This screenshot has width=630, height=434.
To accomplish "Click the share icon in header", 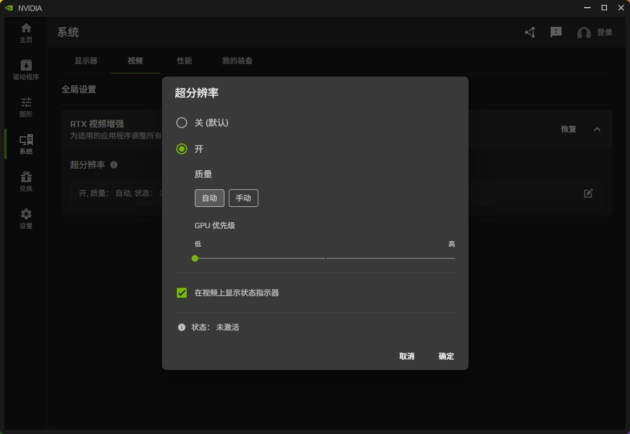I will 530,33.
